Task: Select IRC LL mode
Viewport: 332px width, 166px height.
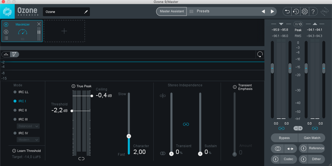Action: tap(21, 92)
